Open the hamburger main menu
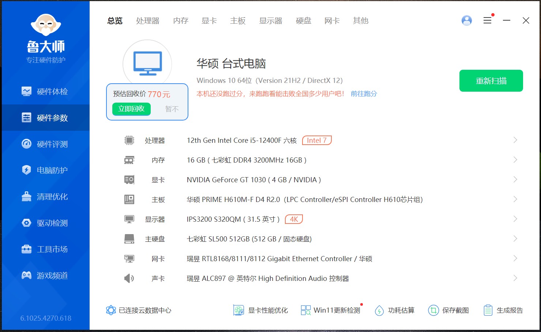The image size is (541, 332). point(487,20)
